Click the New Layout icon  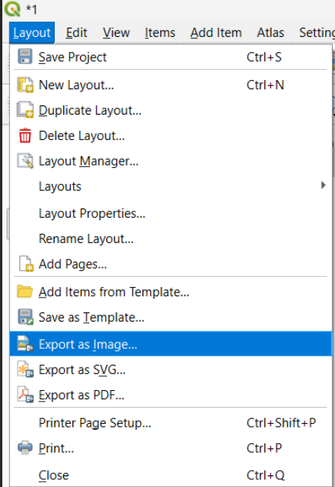[25, 85]
